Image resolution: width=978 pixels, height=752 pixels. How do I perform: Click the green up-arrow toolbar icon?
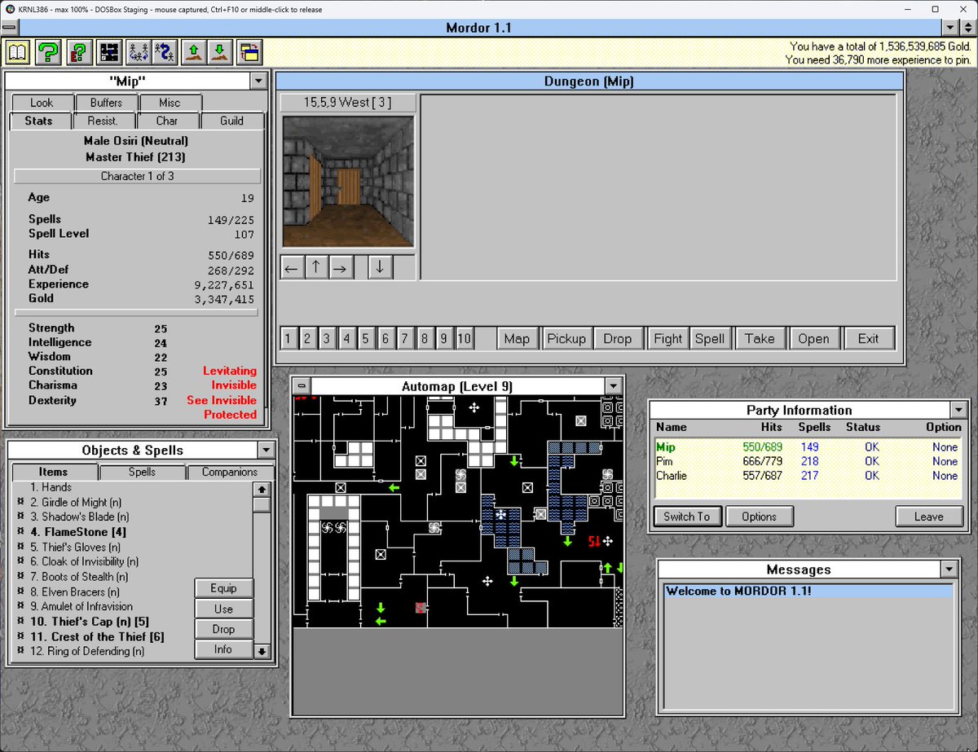coord(193,52)
